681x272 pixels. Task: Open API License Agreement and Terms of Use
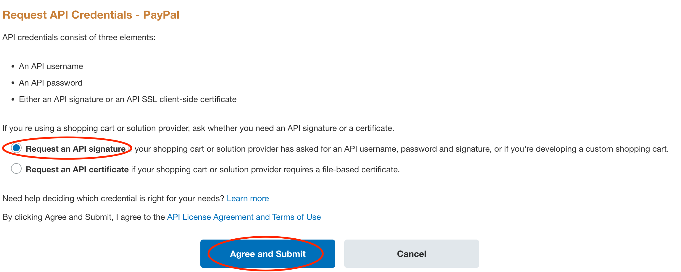(244, 217)
